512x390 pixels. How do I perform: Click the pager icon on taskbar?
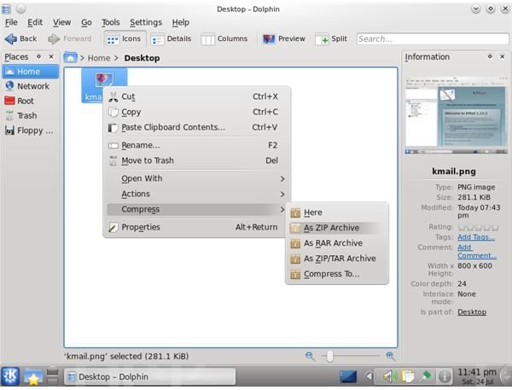[x=53, y=376]
